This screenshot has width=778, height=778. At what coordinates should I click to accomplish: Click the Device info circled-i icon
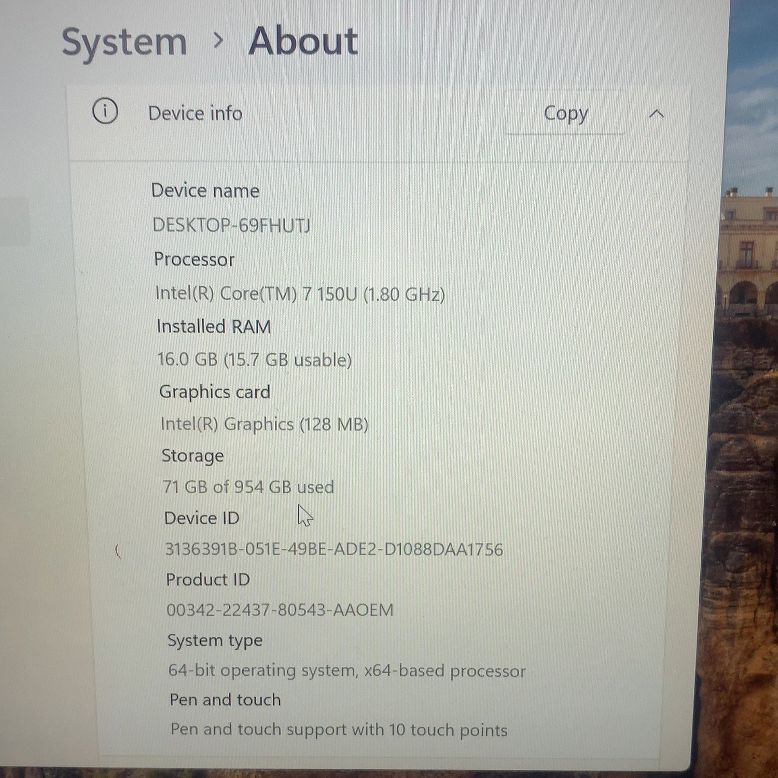click(105, 111)
